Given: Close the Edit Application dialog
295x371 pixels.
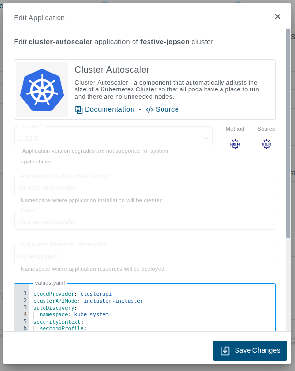Looking at the screenshot, I should [x=278, y=17].
